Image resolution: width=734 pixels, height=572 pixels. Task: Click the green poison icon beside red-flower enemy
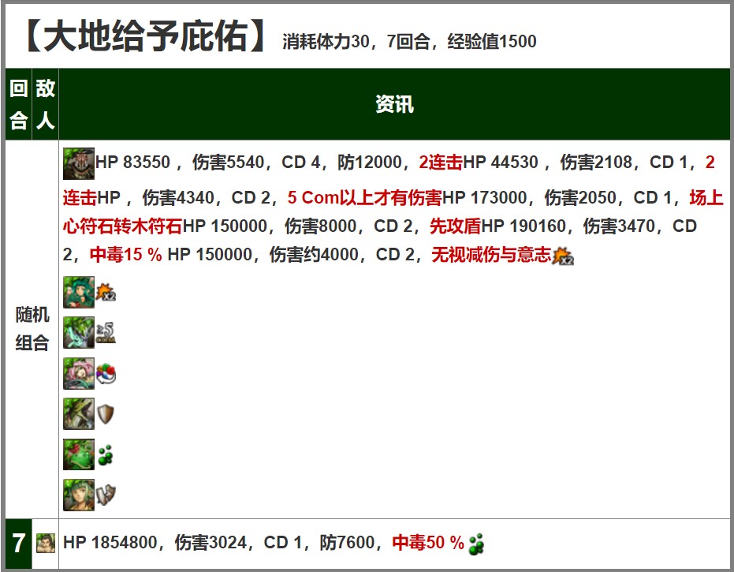coord(106,455)
